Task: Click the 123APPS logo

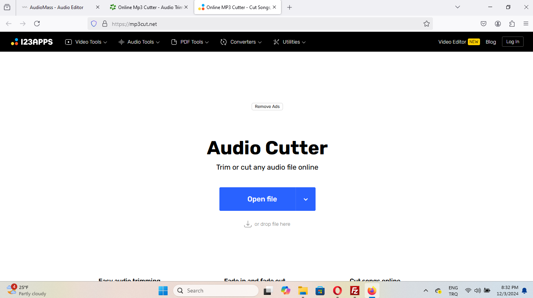Action: tap(32, 42)
